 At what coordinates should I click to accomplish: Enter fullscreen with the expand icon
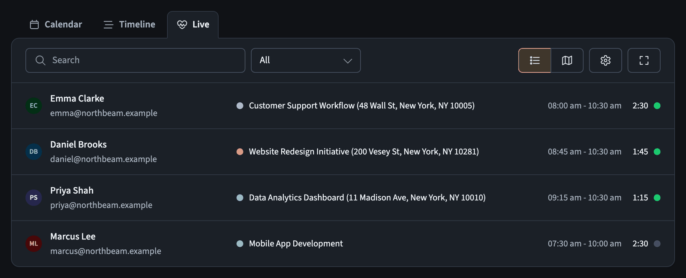pos(644,60)
